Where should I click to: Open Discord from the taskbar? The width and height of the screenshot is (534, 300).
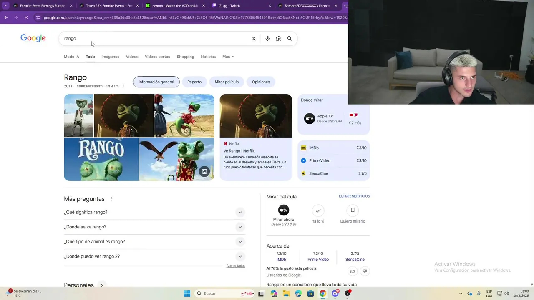(x=335, y=293)
